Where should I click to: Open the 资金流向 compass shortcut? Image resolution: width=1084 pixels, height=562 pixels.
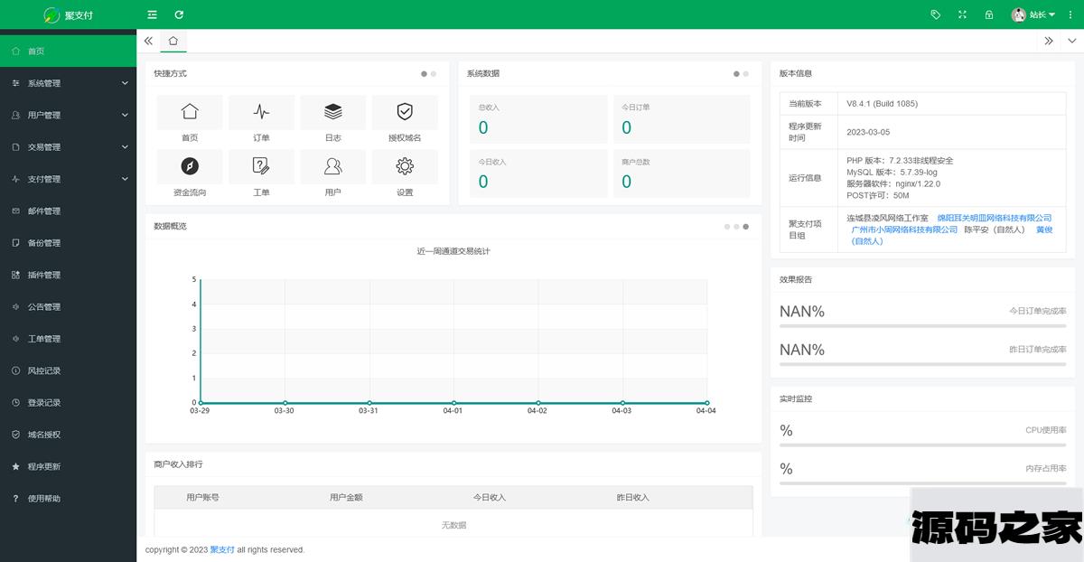[x=190, y=167]
